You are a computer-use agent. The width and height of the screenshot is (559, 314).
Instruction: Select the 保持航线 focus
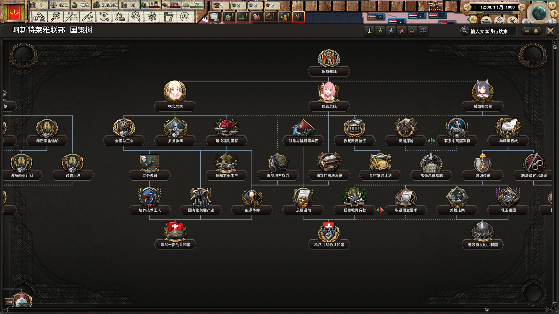tap(329, 63)
